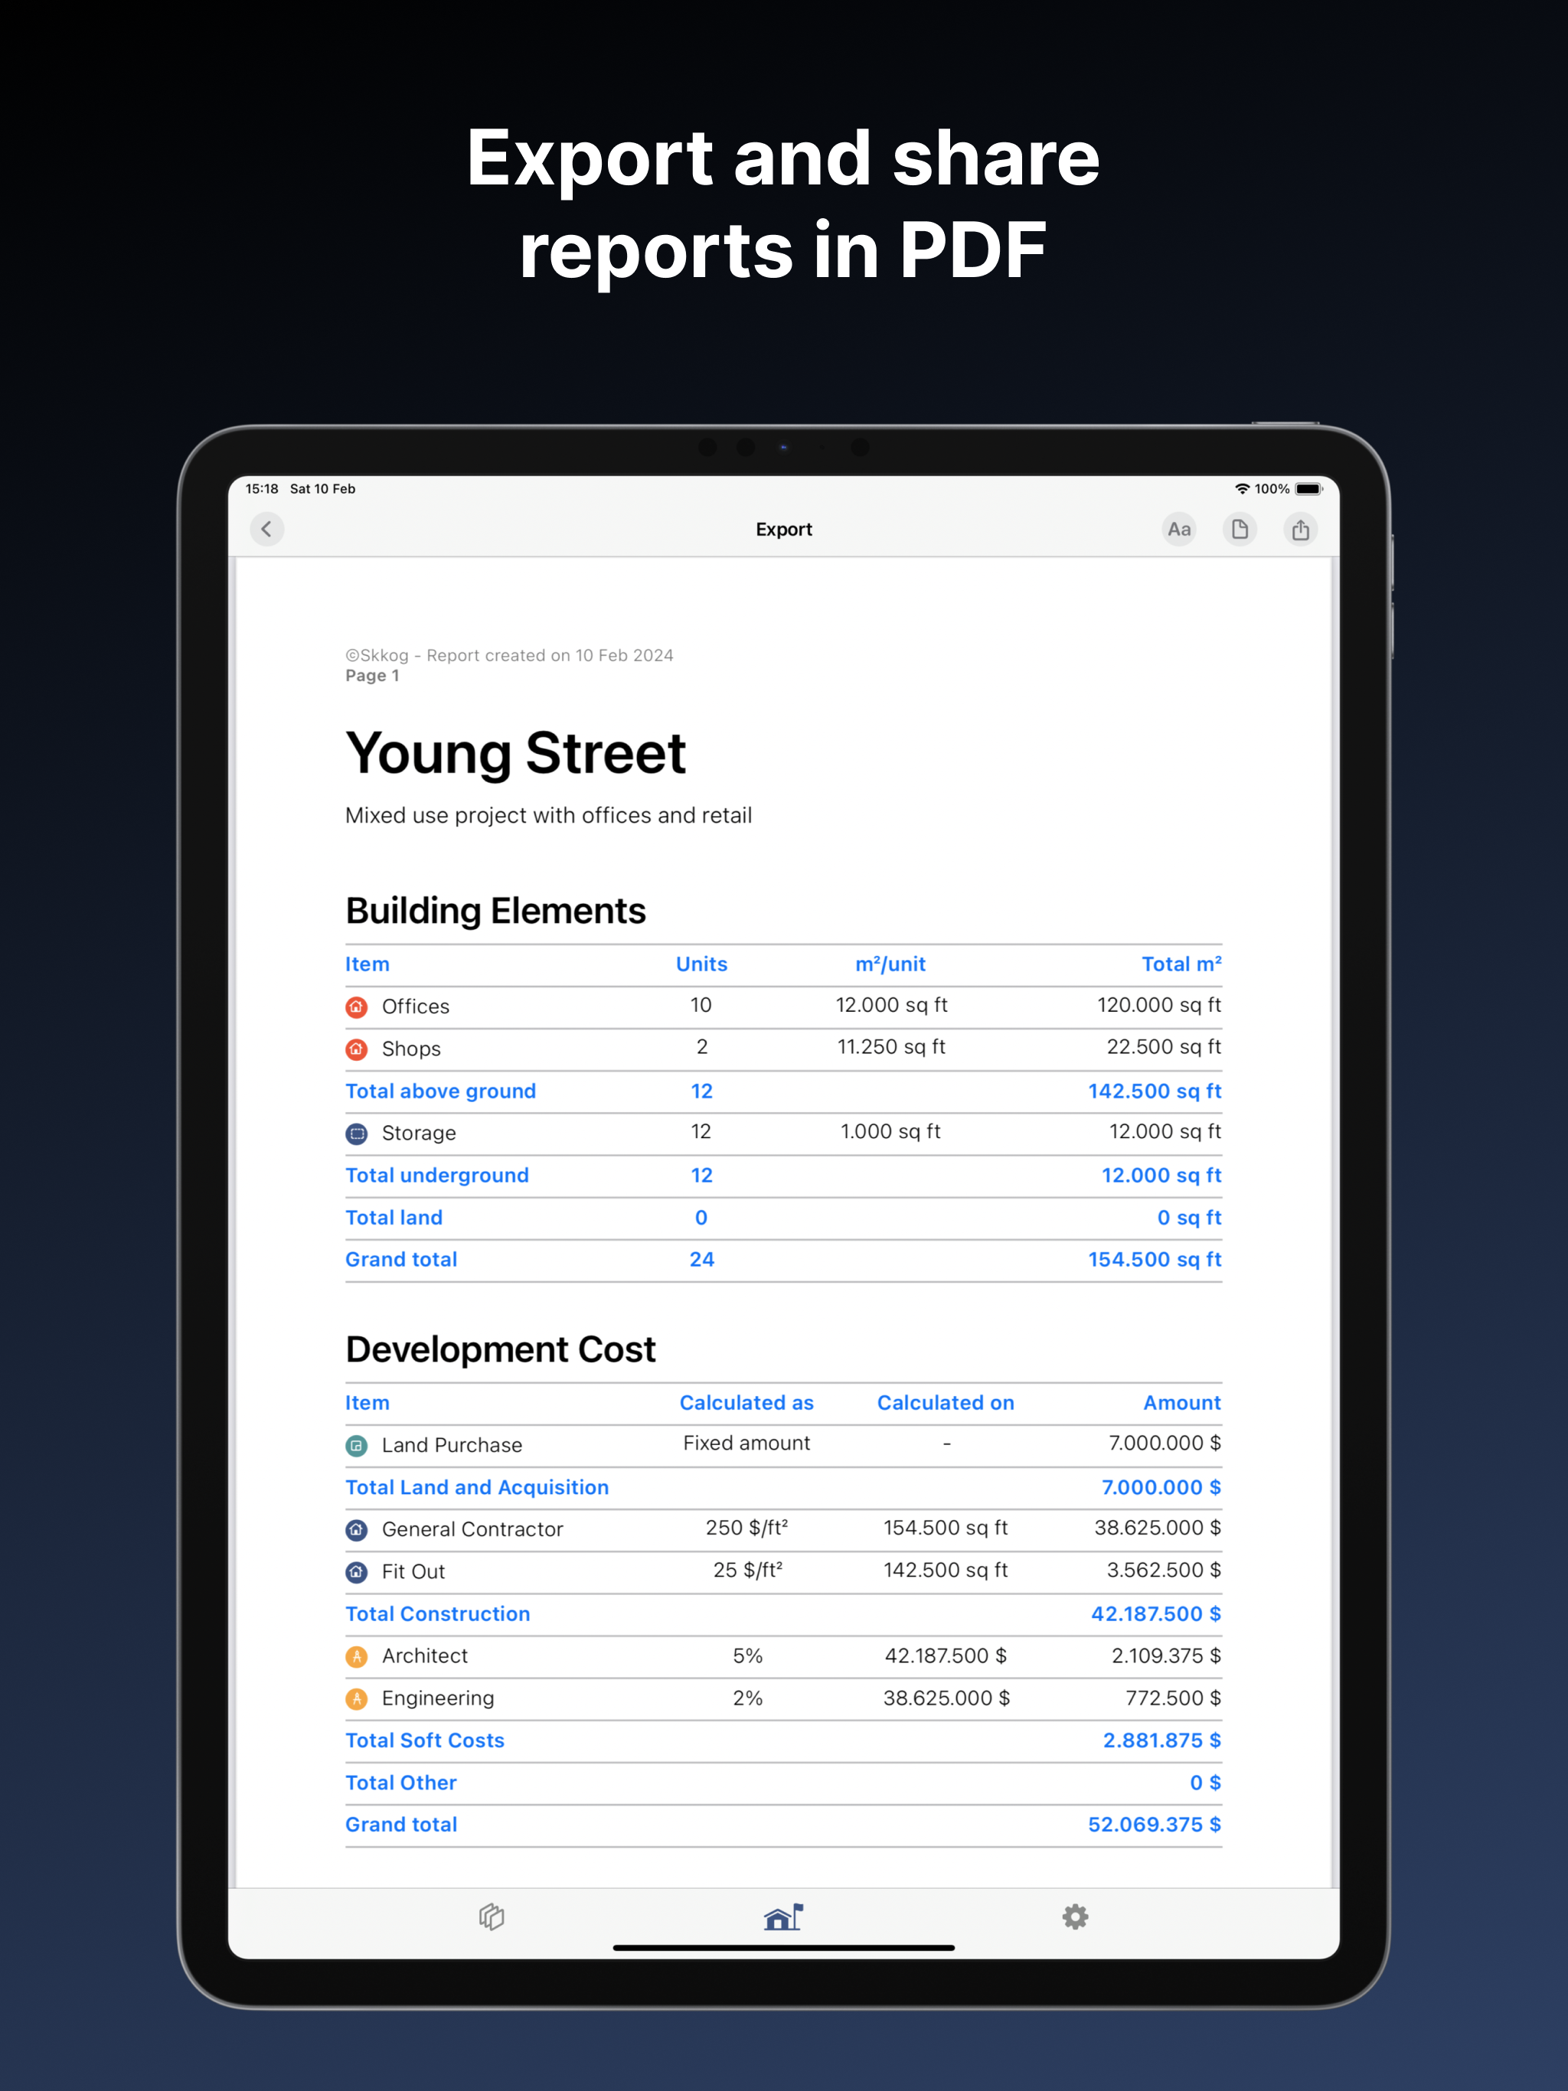Image resolution: width=1568 pixels, height=2091 pixels.
Task: Click the Architect row icon
Action: point(357,1656)
